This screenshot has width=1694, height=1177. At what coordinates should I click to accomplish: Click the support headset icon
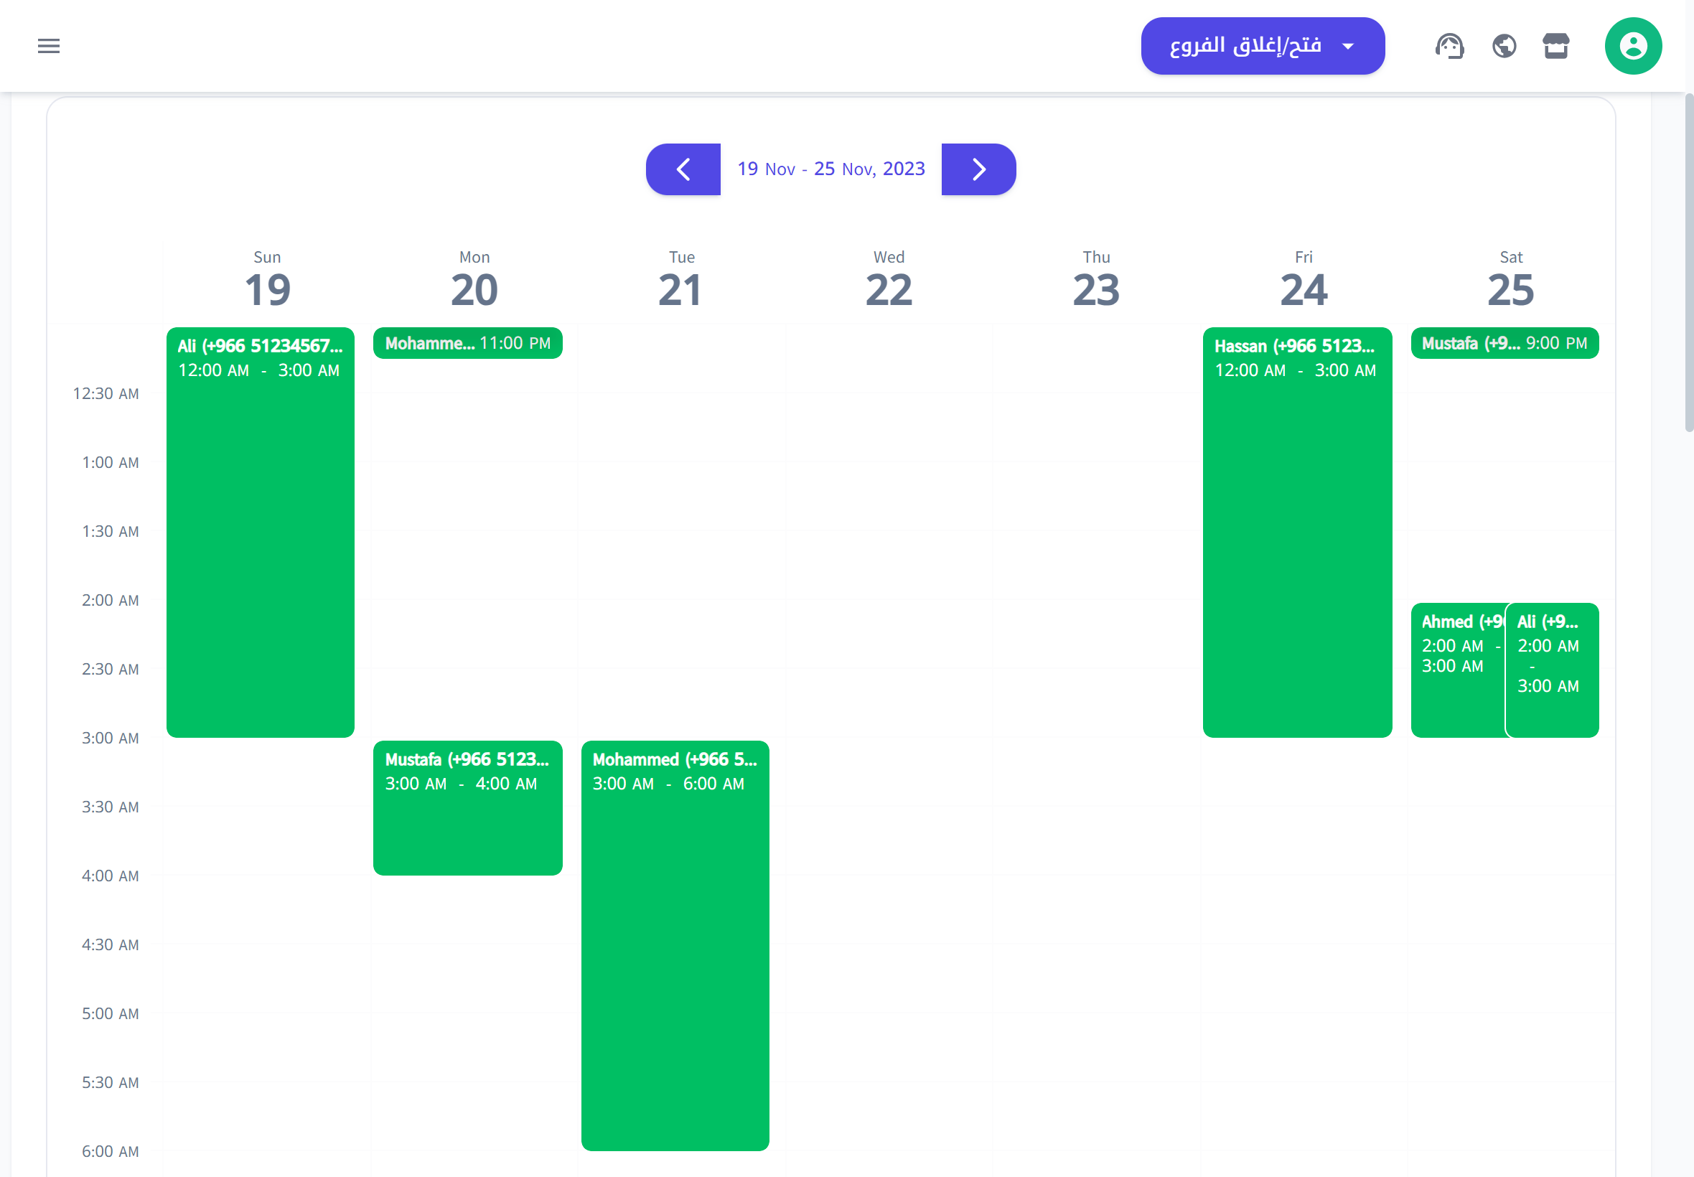[x=1449, y=46]
